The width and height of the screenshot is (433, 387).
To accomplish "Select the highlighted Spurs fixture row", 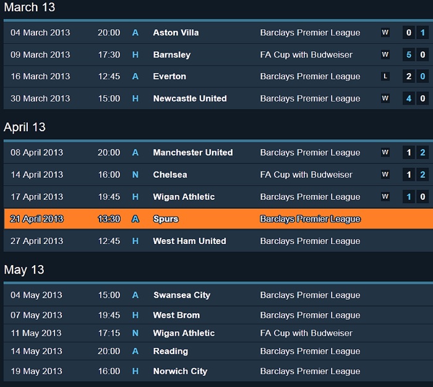I will pyautogui.click(x=216, y=219).
